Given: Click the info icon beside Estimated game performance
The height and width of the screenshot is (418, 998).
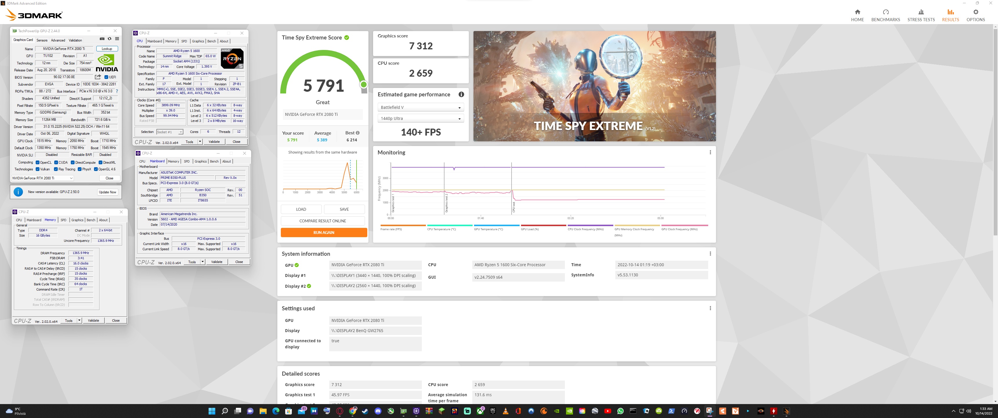Looking at the screenshot, I should click(461, 94).
